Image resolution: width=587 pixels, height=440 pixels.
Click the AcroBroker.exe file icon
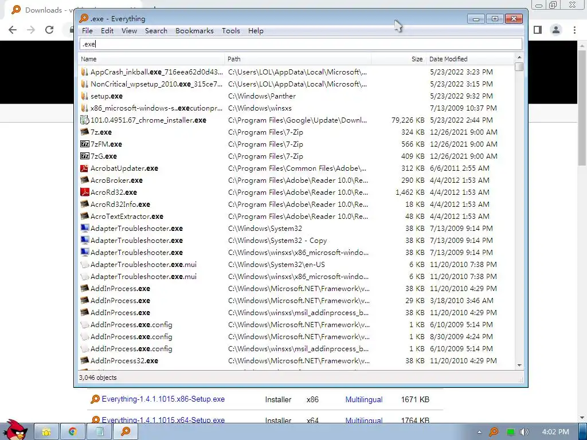tap(85, 180)
